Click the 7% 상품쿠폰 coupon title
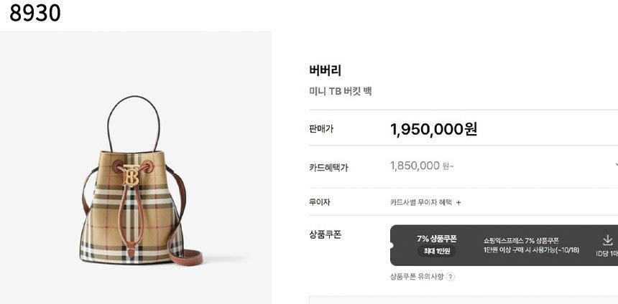The height and width of the screenshot is (304, 618). click(x=436, y=239)
